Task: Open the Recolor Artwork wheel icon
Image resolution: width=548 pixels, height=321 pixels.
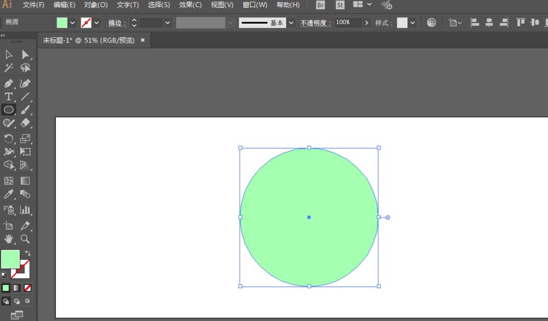Action: [431, 22]
